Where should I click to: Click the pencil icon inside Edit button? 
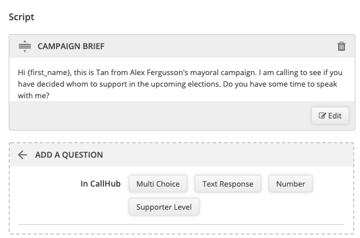pyautogui.click(x=322, y=116)
